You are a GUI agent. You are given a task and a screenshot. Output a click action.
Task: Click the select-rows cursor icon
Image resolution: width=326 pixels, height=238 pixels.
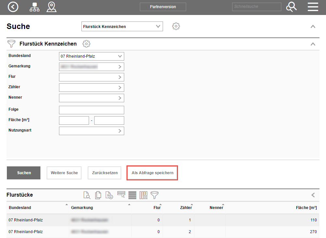(x=121, y=195)
